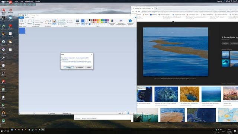The width and height of the screenshot is (238, 134).
Task: Click the sea turtle image thumbnail
Action: [x=190, y=94]
